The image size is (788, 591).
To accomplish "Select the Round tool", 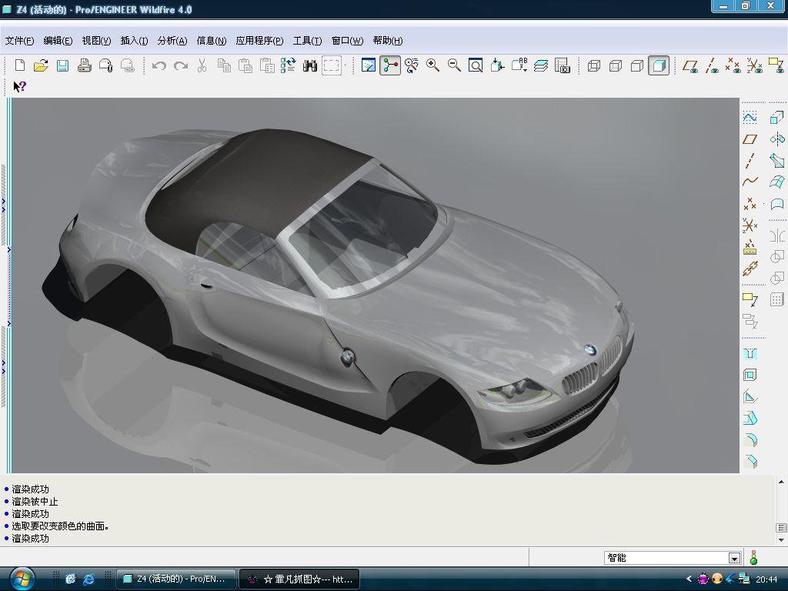I will click(x=750, y=439).
